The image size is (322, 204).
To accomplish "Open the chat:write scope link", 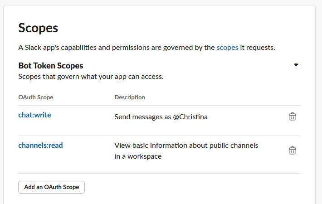I will (x=35, y=115).
